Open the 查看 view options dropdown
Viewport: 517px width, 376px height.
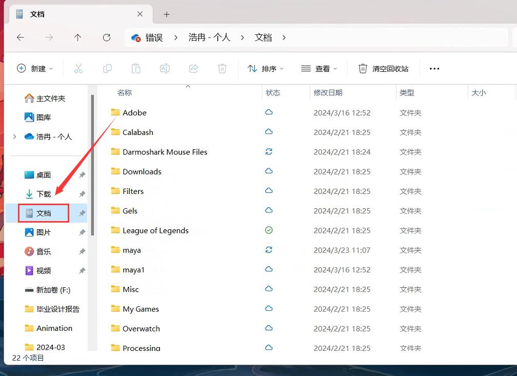(x=319, y=68)
